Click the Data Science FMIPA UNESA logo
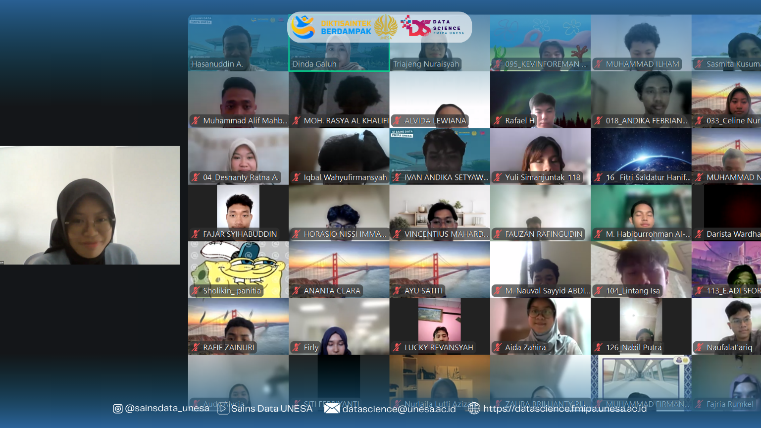Viewport: 761px width, 428px height. [432, 27]
